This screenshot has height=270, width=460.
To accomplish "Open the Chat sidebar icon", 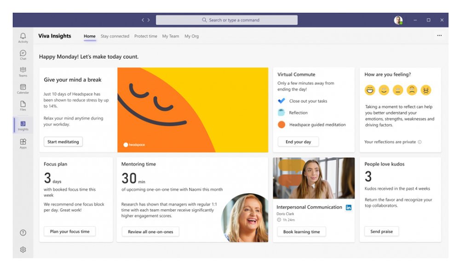I will pyautogui.click(x=23, y=53).
